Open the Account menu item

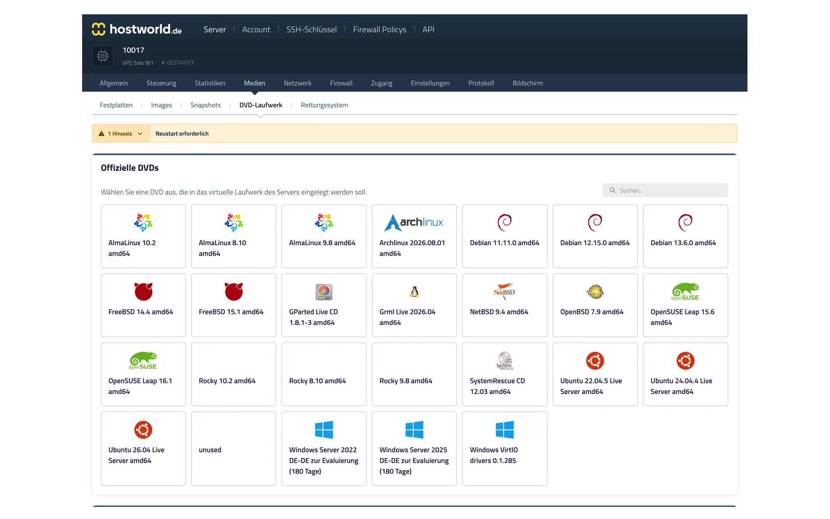tap(256, 29)
